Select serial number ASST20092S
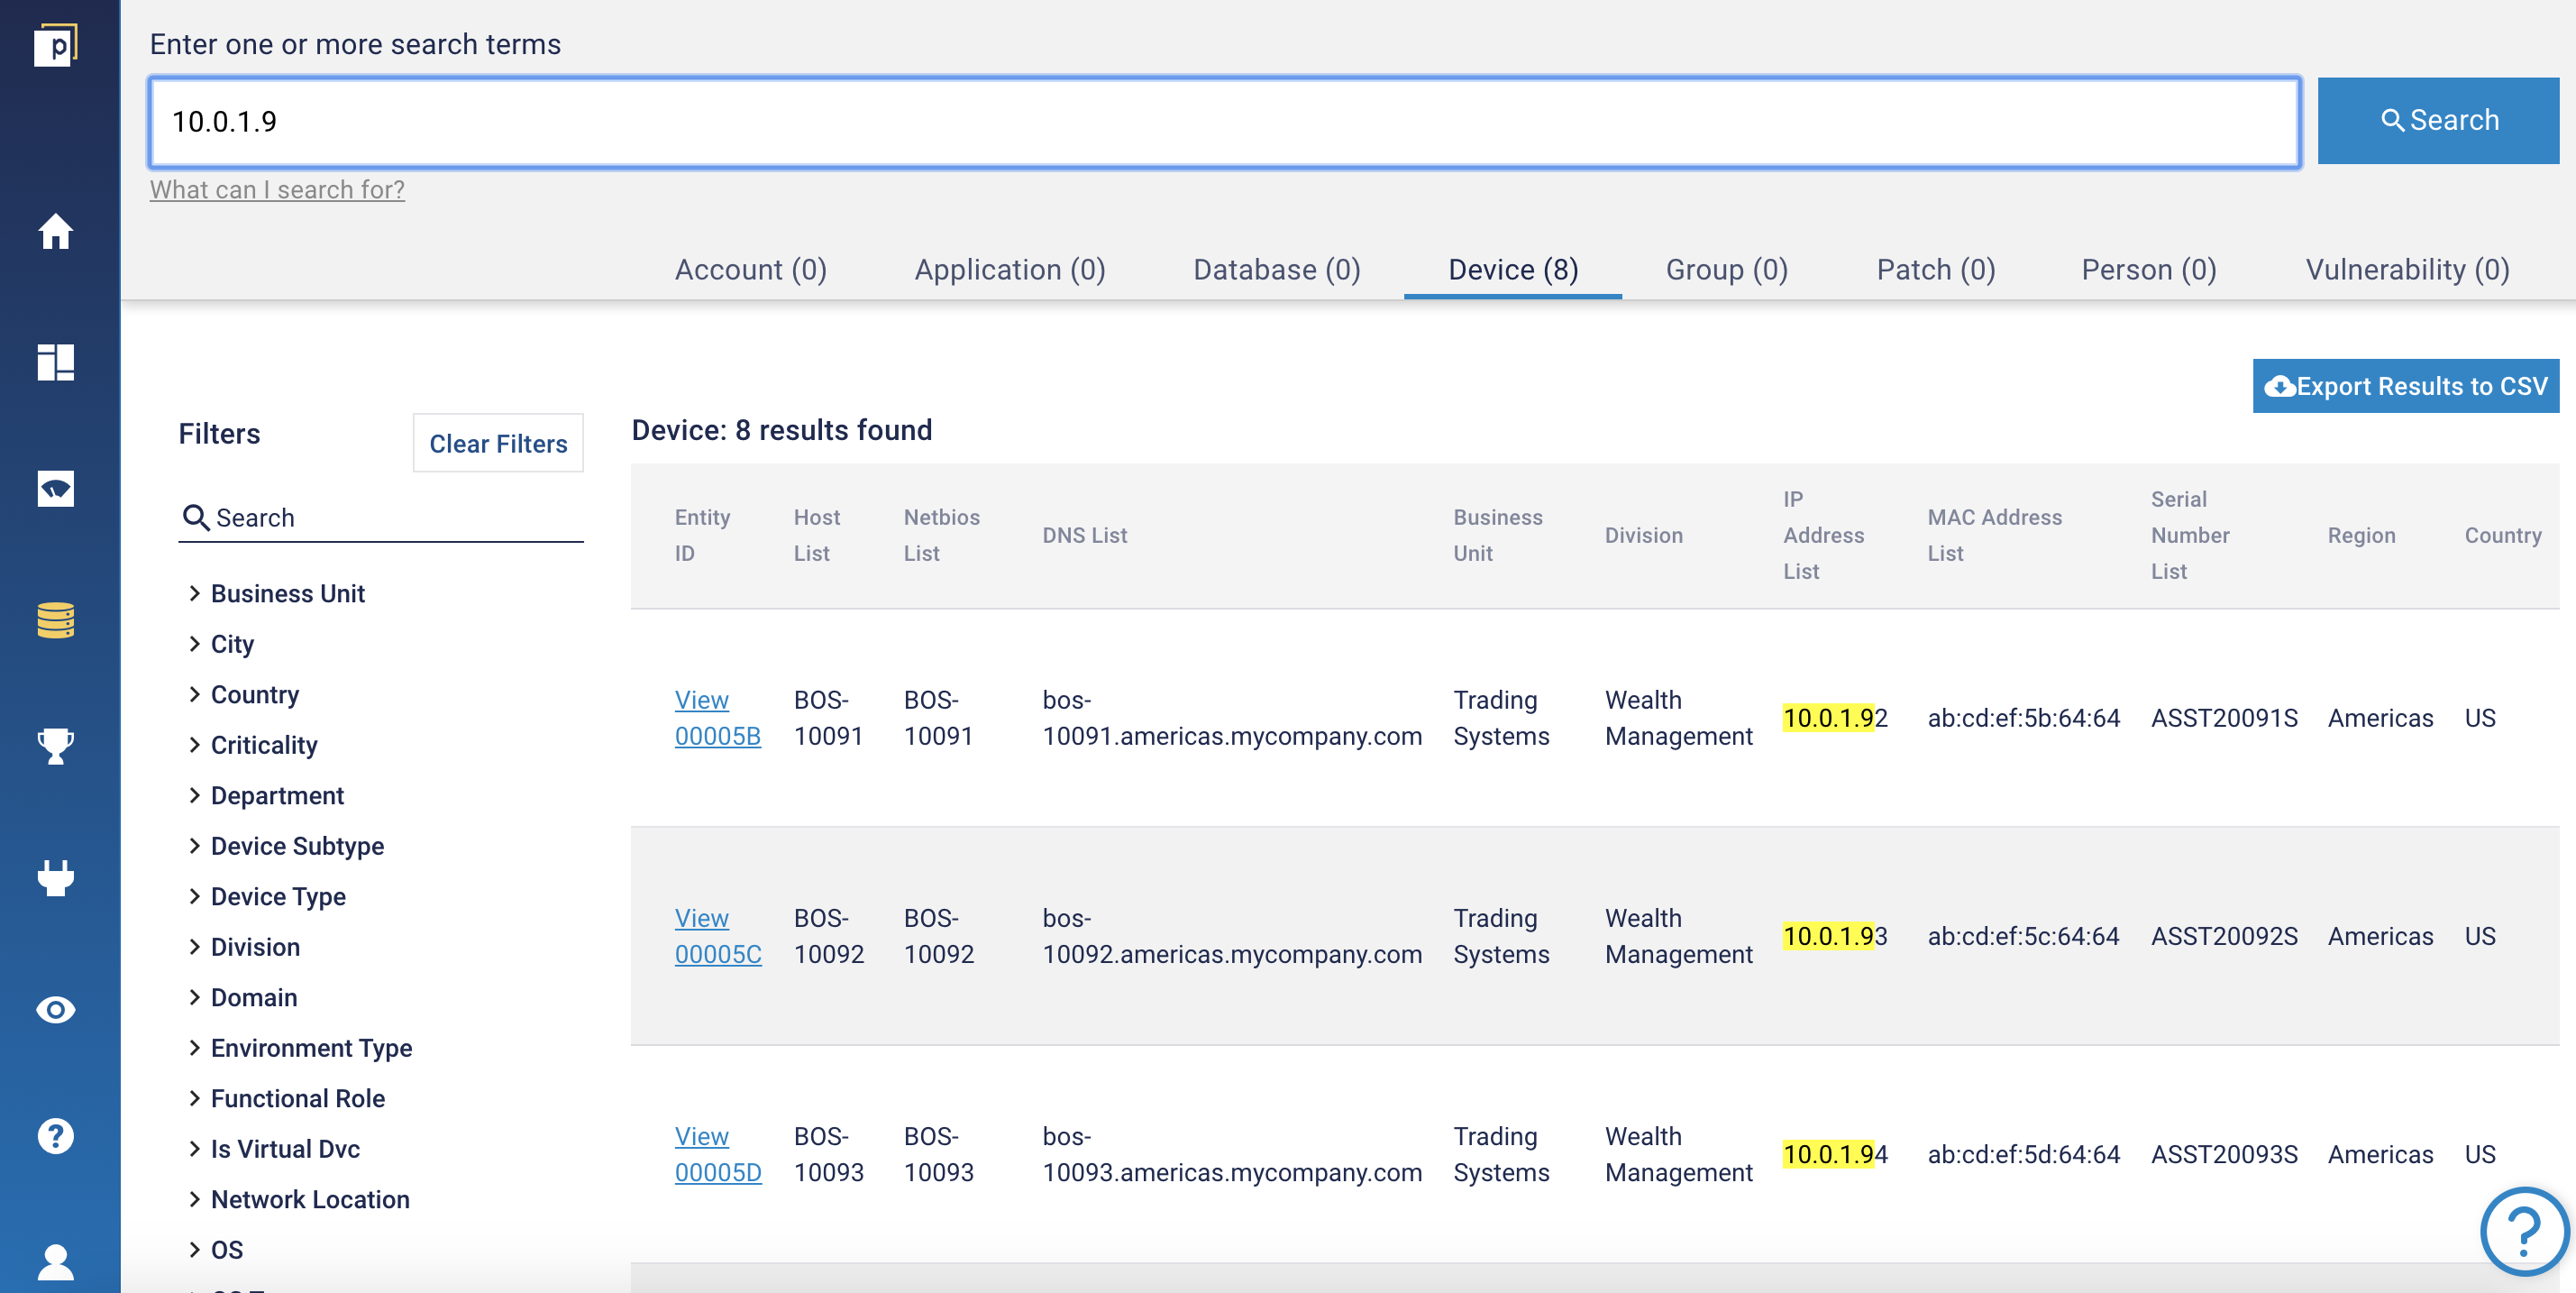This screenshot has width=2576, height=1293. click(2224, 936)
